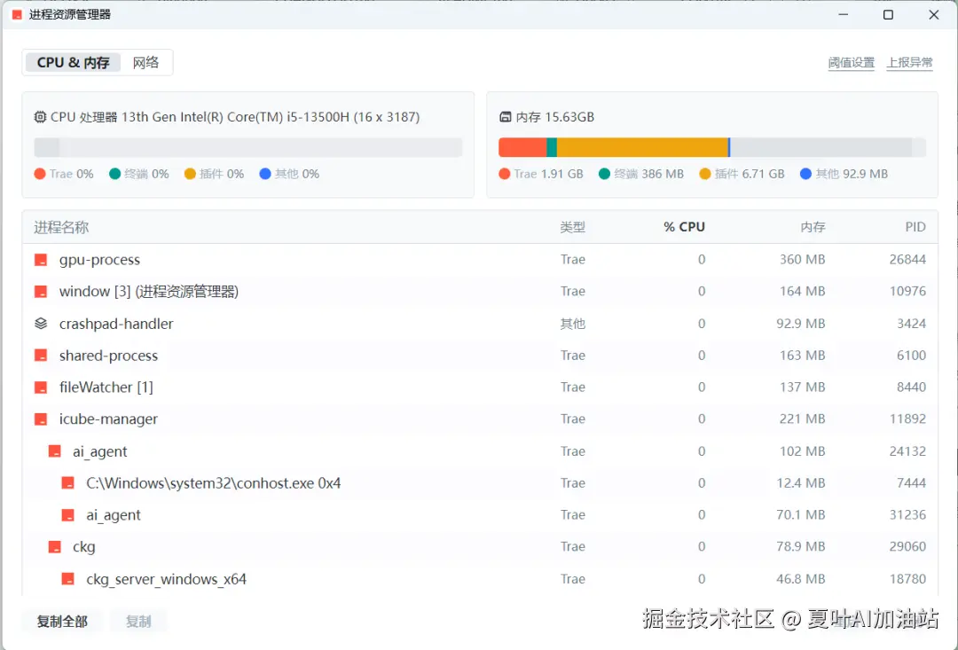Sort by the 类型 column header
Screen dimensions: 958x650
572,227
